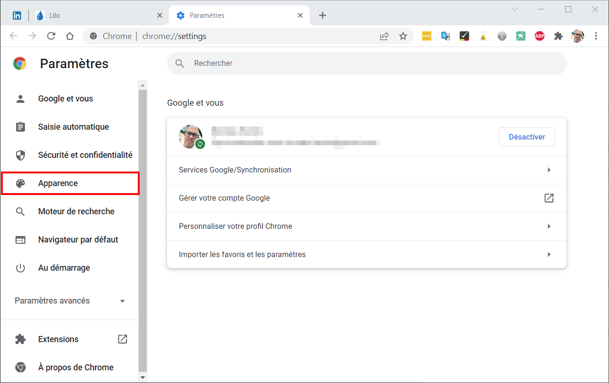The image size is (609, 383).
Task: Close the Paramètres tab
Action: click(x=300, y=16)
